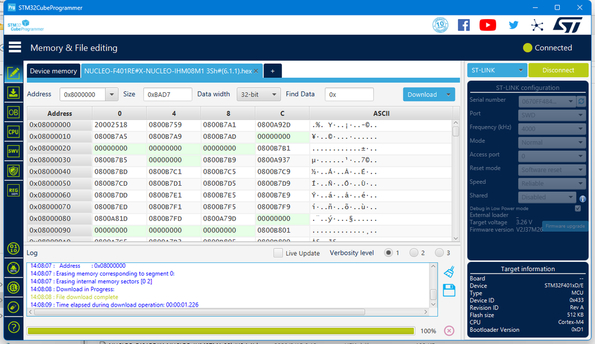
Task: Open the REG registers icon
Action: pos(14,190)
